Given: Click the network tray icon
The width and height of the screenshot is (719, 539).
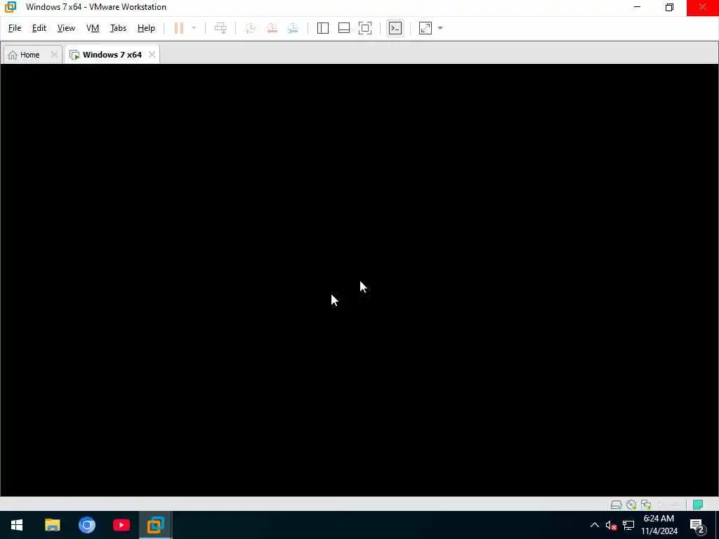Looking at the screenshot, I should pyautogui.click(x=628, y=525).
